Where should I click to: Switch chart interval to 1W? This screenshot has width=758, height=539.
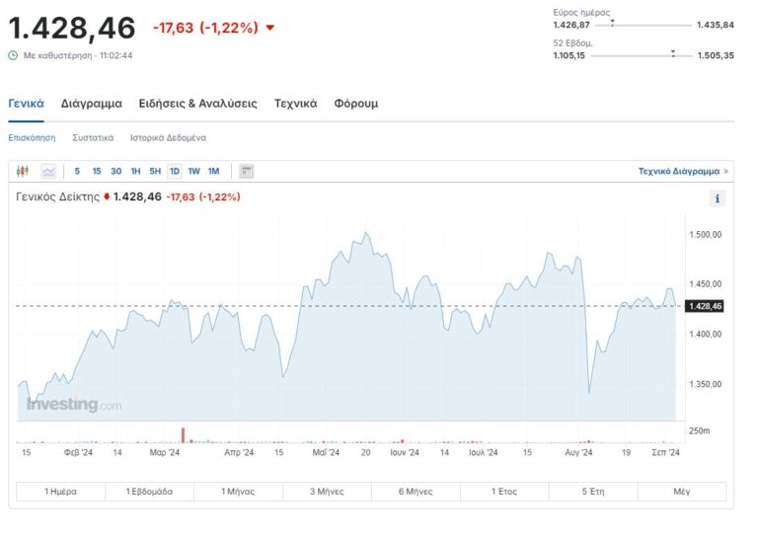click(194, 171)
